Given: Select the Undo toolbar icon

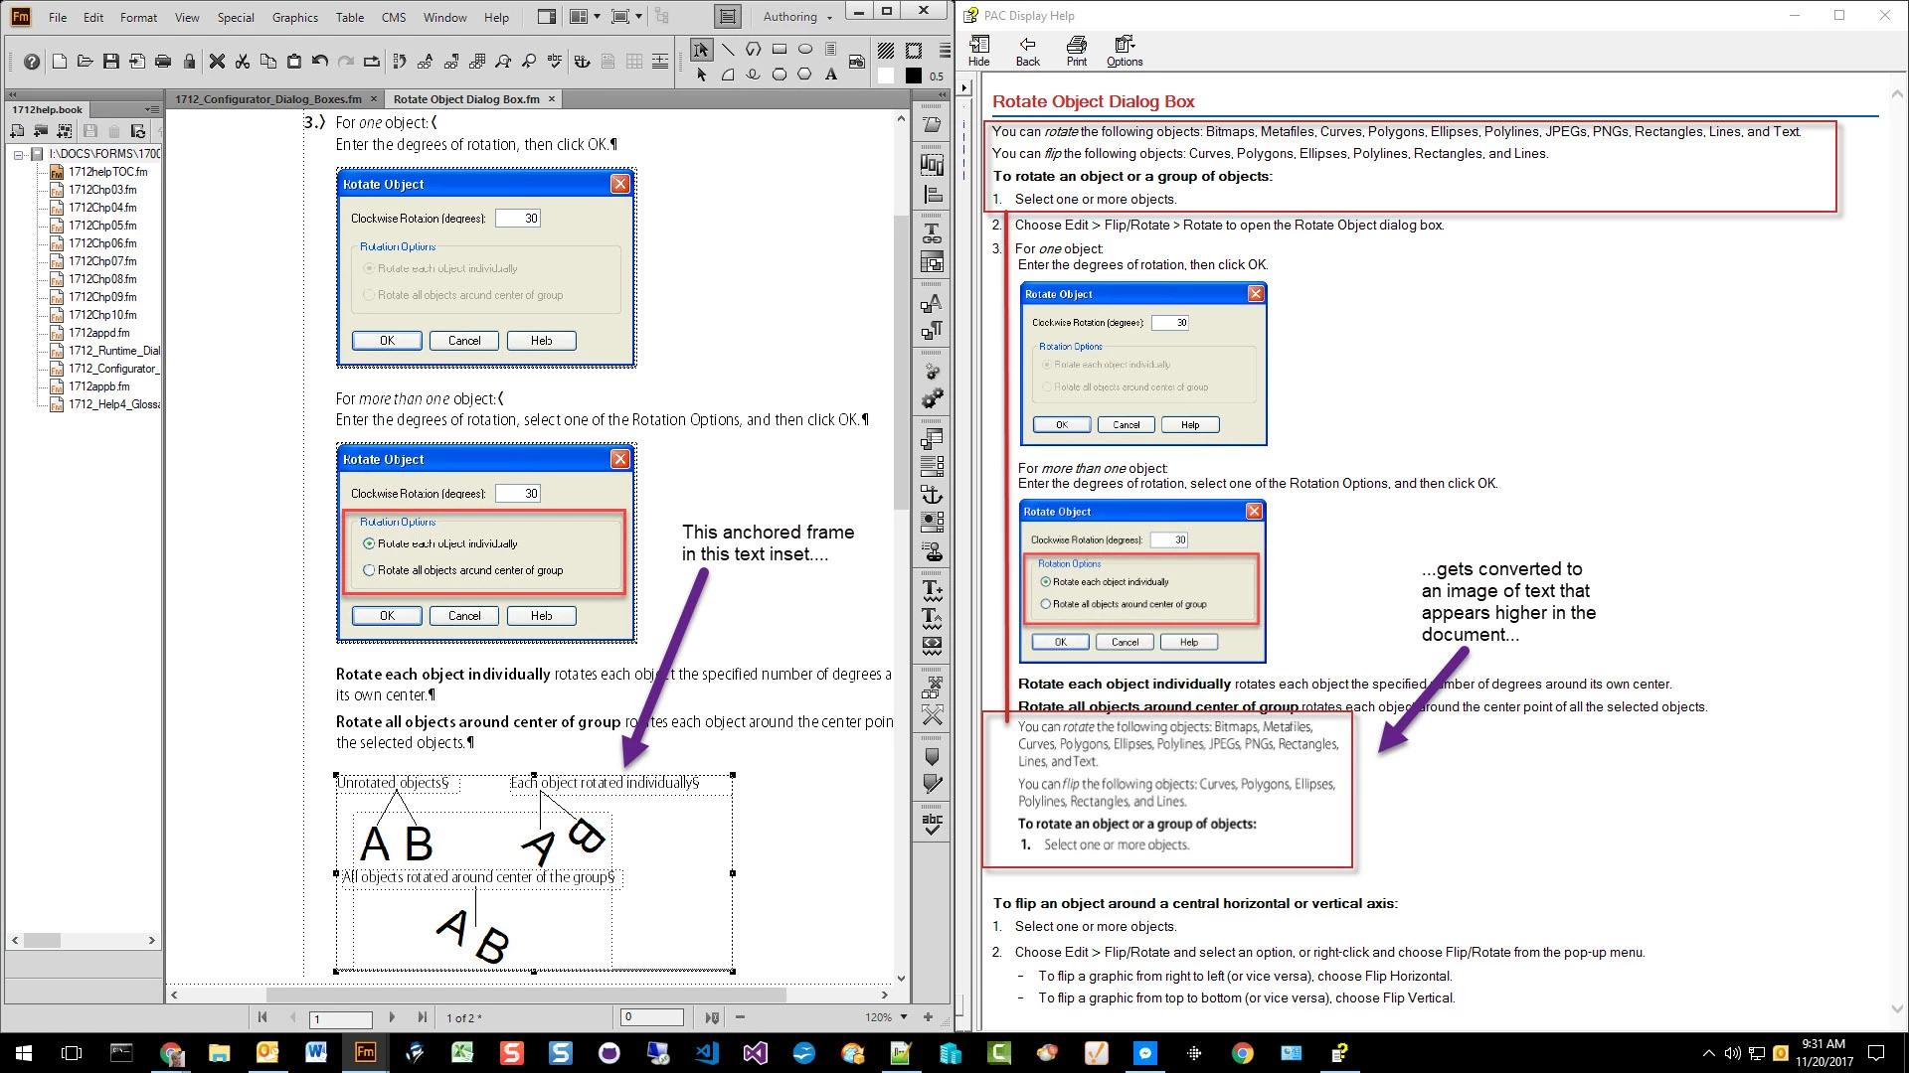Looking at the screenshot, I should coord(319,62).
